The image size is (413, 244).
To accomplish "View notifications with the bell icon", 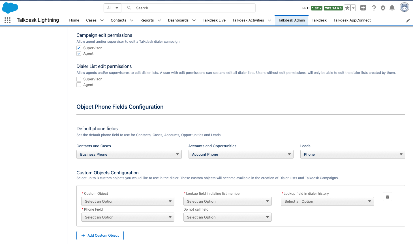I will tap(392, 8).
